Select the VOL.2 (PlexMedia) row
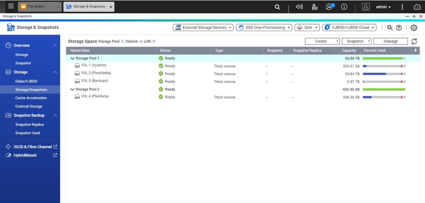This screenshot has height=203, width=425. (x=243, y=73)
